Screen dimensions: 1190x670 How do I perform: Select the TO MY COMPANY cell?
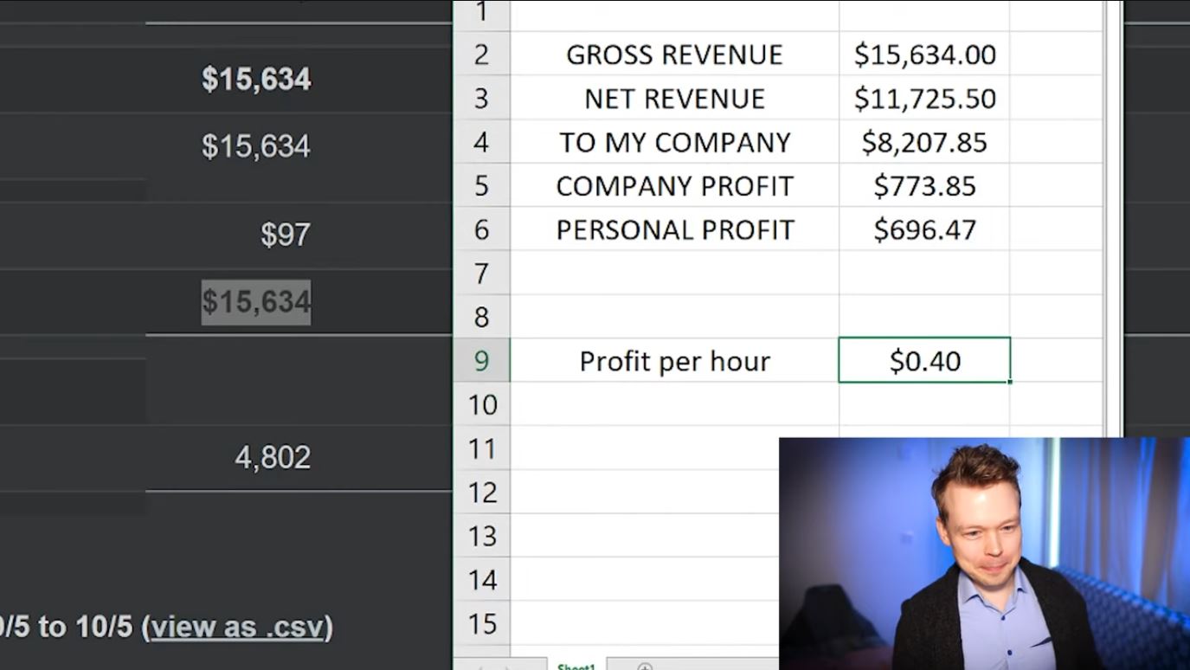tap(674, 142)
